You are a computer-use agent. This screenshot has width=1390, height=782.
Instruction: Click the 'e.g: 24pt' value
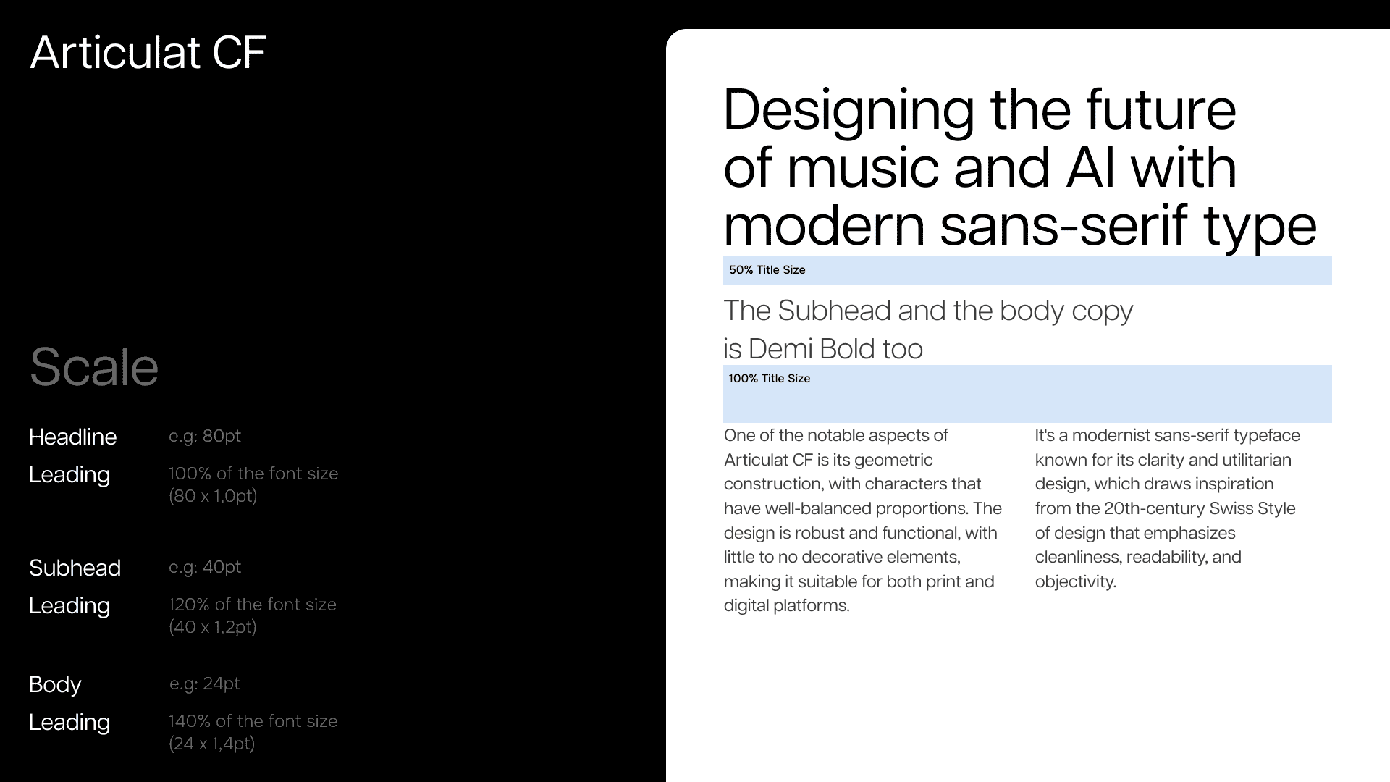point(205,684)
